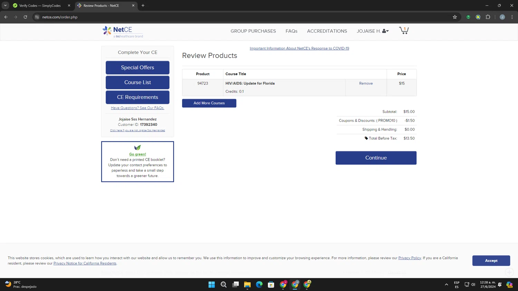Click the Go green! link

pyautogui.click(x=137, y=154)
